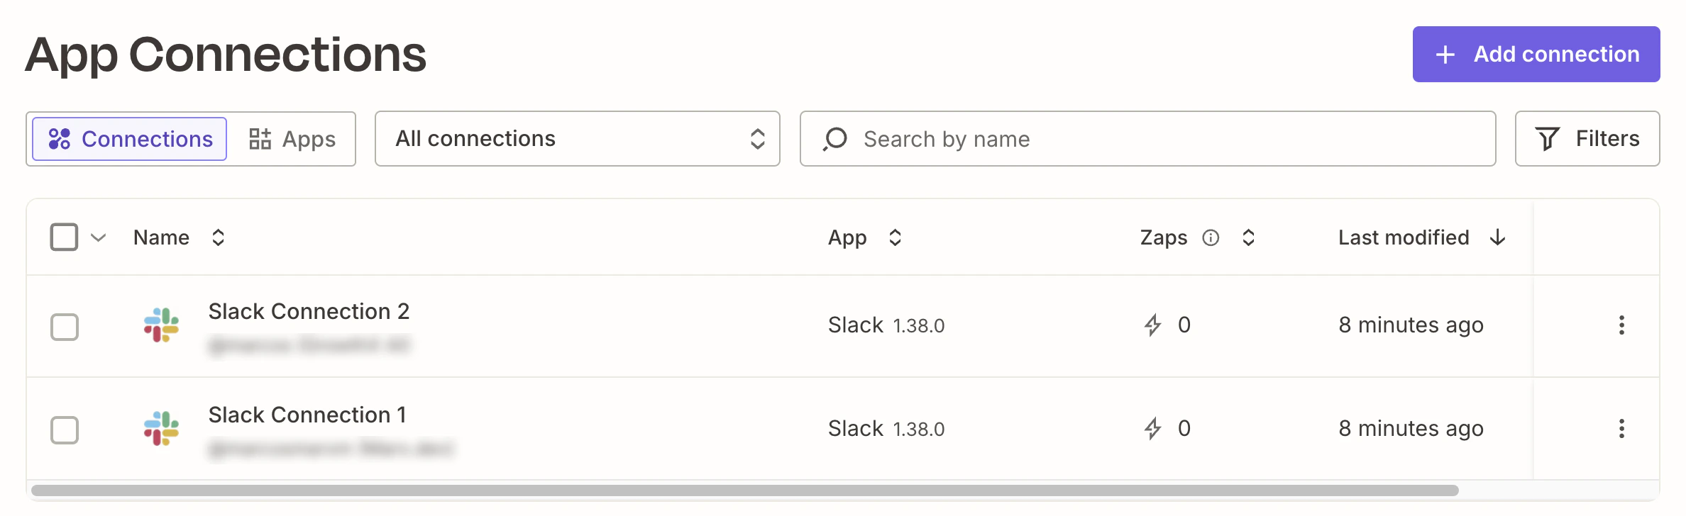Switch to the Apps tab
Viewport: 1686px width, 516px height.
point(292,139)
